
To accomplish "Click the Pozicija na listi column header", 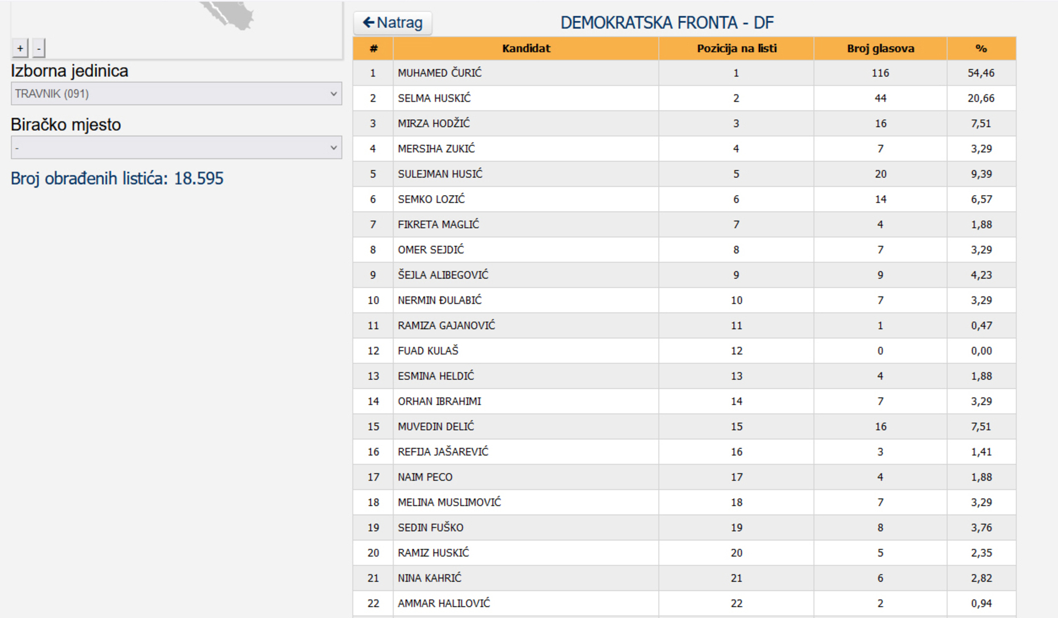I will [x=736, y=49].
